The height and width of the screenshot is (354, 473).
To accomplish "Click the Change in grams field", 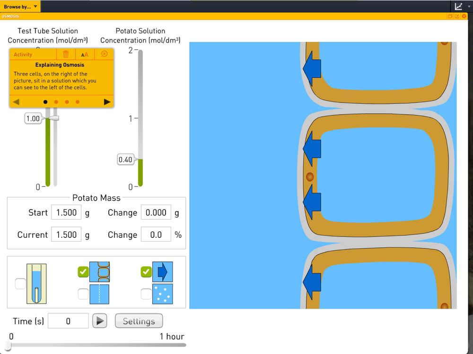I will (156, 212).
